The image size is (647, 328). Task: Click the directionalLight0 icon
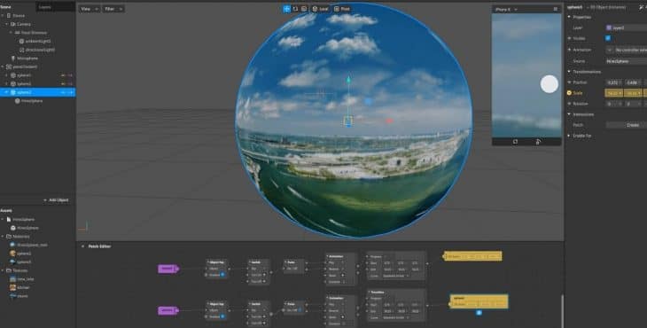pyautogui.click(x=21, y=50)
